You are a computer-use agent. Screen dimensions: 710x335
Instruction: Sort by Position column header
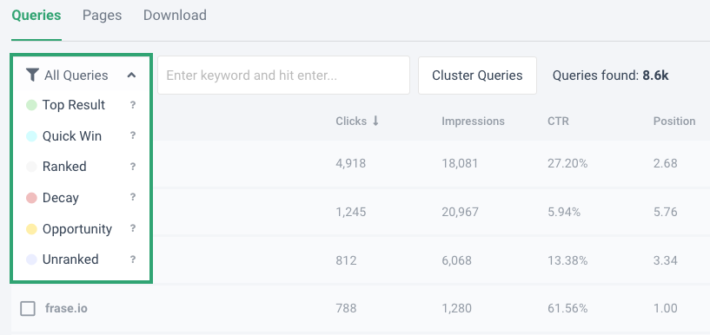coord(674,122)
